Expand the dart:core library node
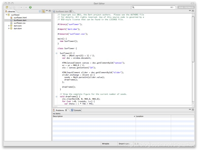Viewport: 199px width, 151px height. (x=9, y=26)
